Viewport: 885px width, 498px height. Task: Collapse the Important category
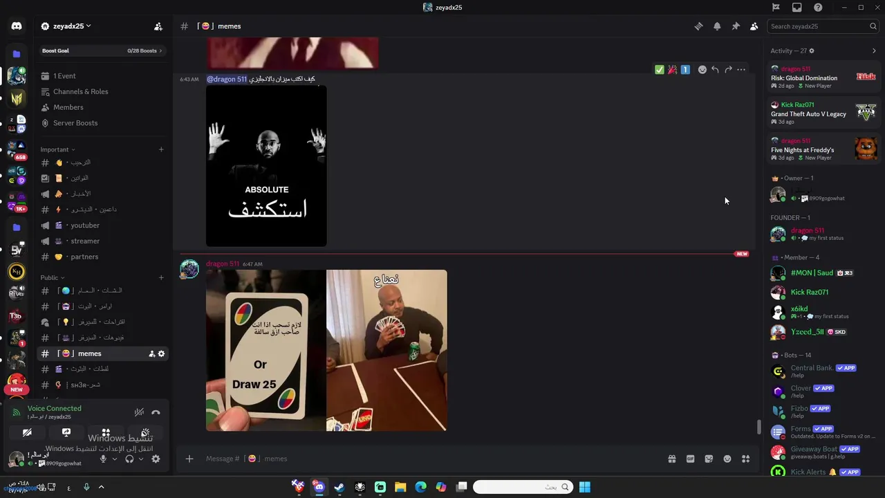coord(57,149)
